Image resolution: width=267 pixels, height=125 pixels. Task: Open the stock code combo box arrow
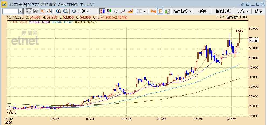tap(20, 11)
